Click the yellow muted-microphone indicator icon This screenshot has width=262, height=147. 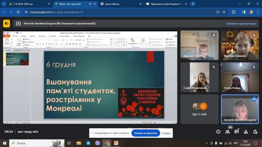[x=6, y=23]
